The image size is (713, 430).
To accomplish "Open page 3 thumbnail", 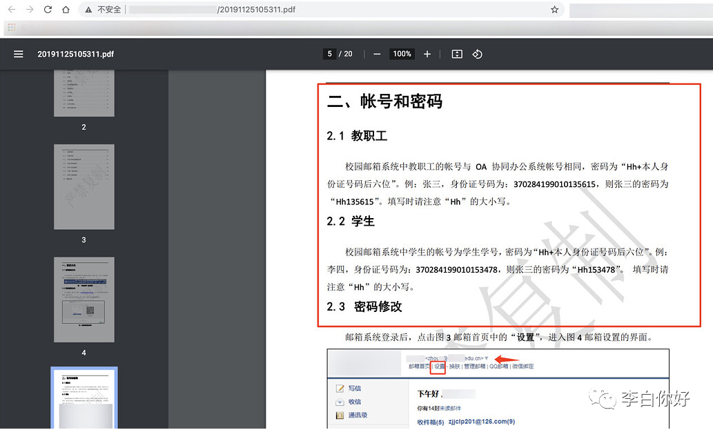I will tap(84, 187).
